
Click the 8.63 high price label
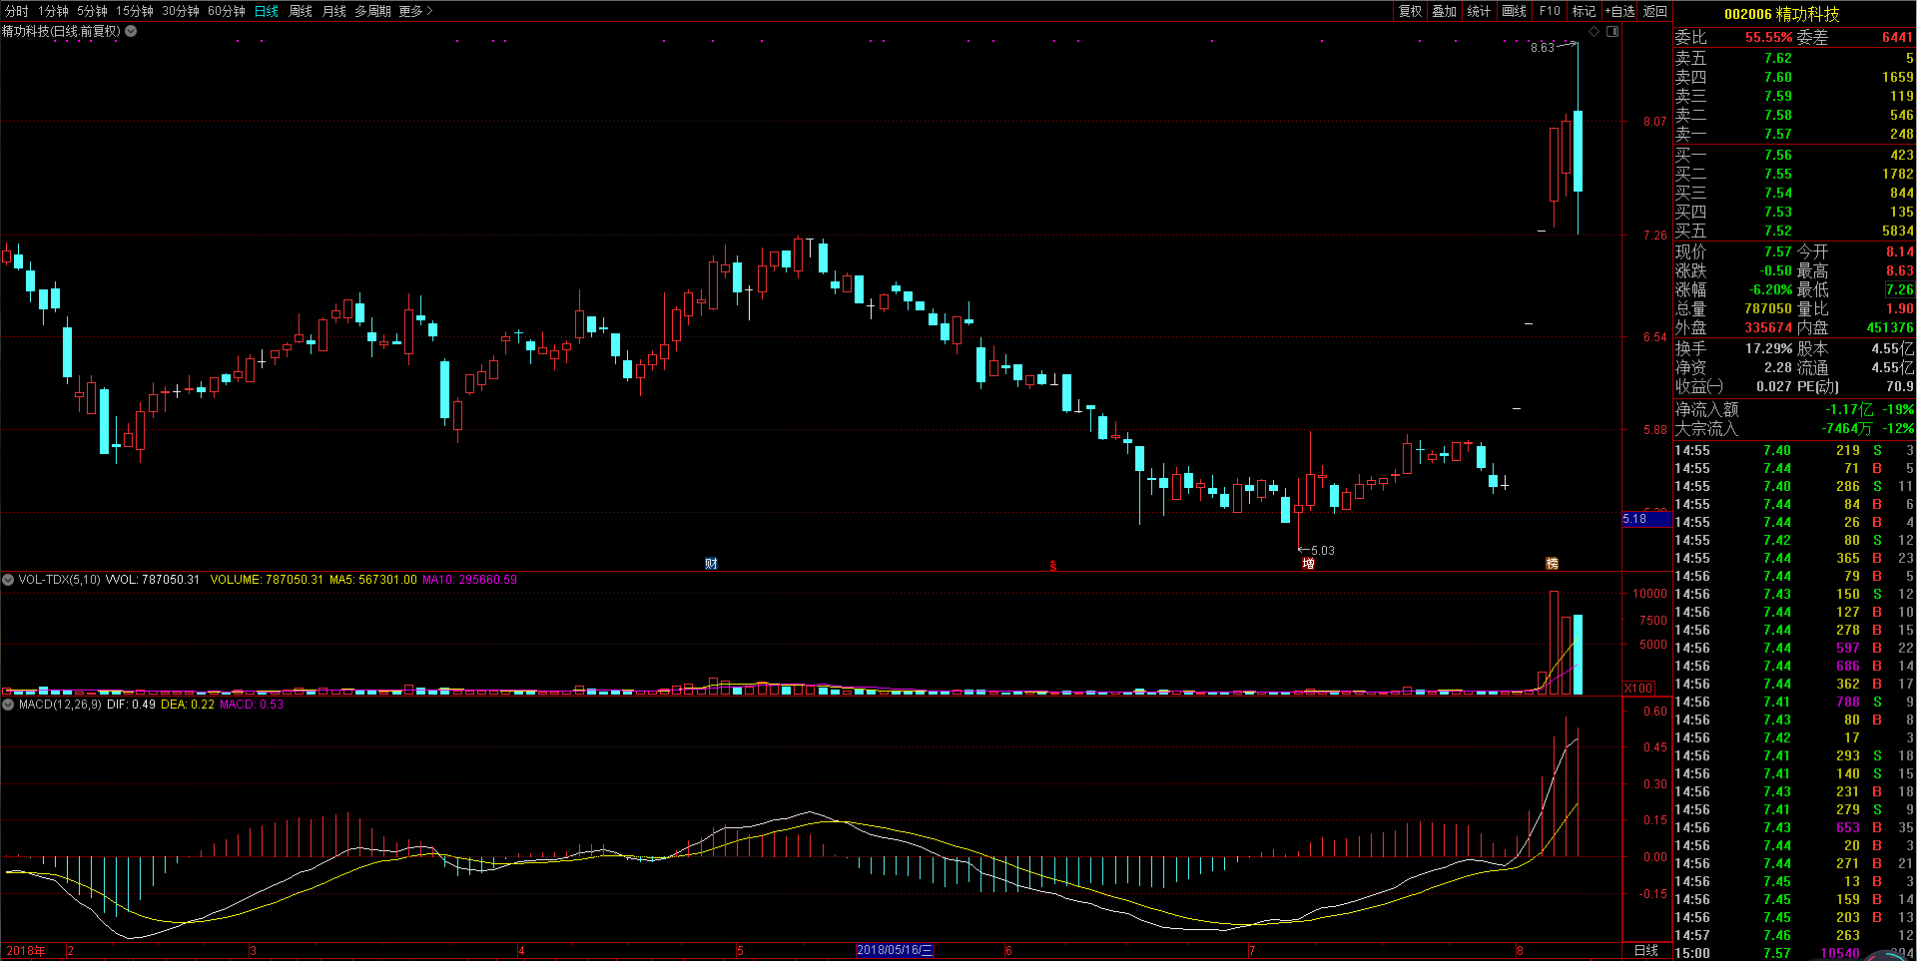(x=1542, y=47)
